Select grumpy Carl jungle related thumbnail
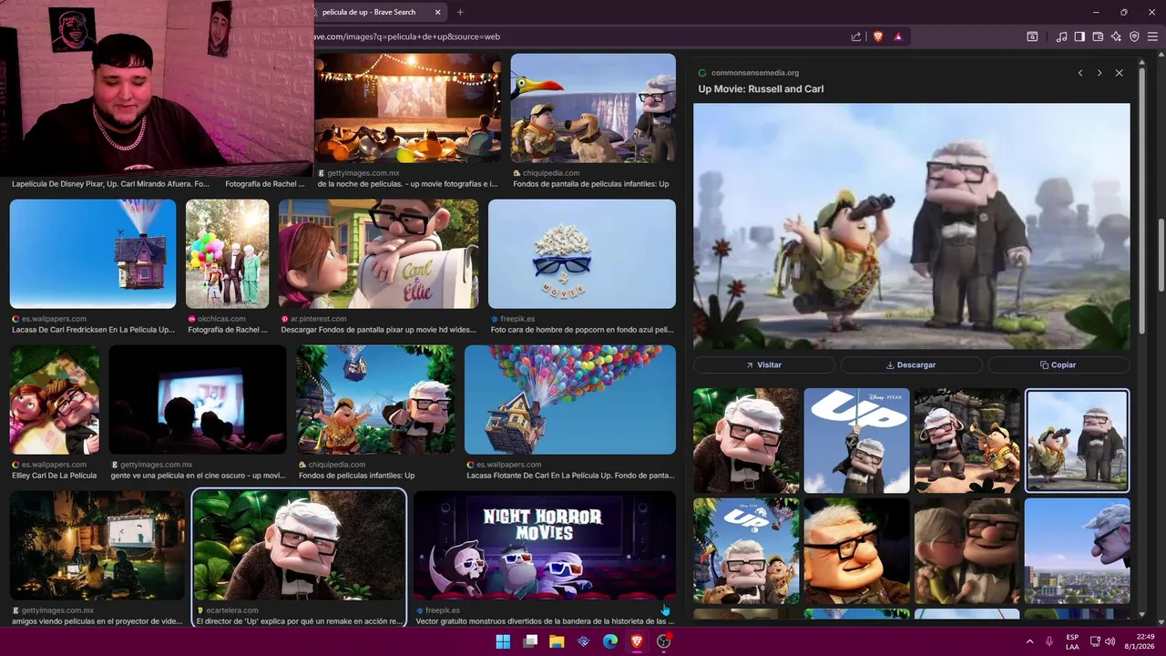Screen dimensions: 1166x656 point(746,441)
